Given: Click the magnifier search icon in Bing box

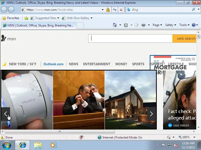Looking at the screenshot, I should click(x=193, y=9).
